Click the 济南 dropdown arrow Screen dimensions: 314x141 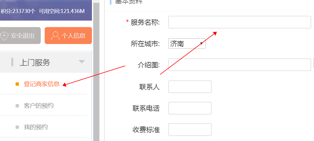click(202, 43)
